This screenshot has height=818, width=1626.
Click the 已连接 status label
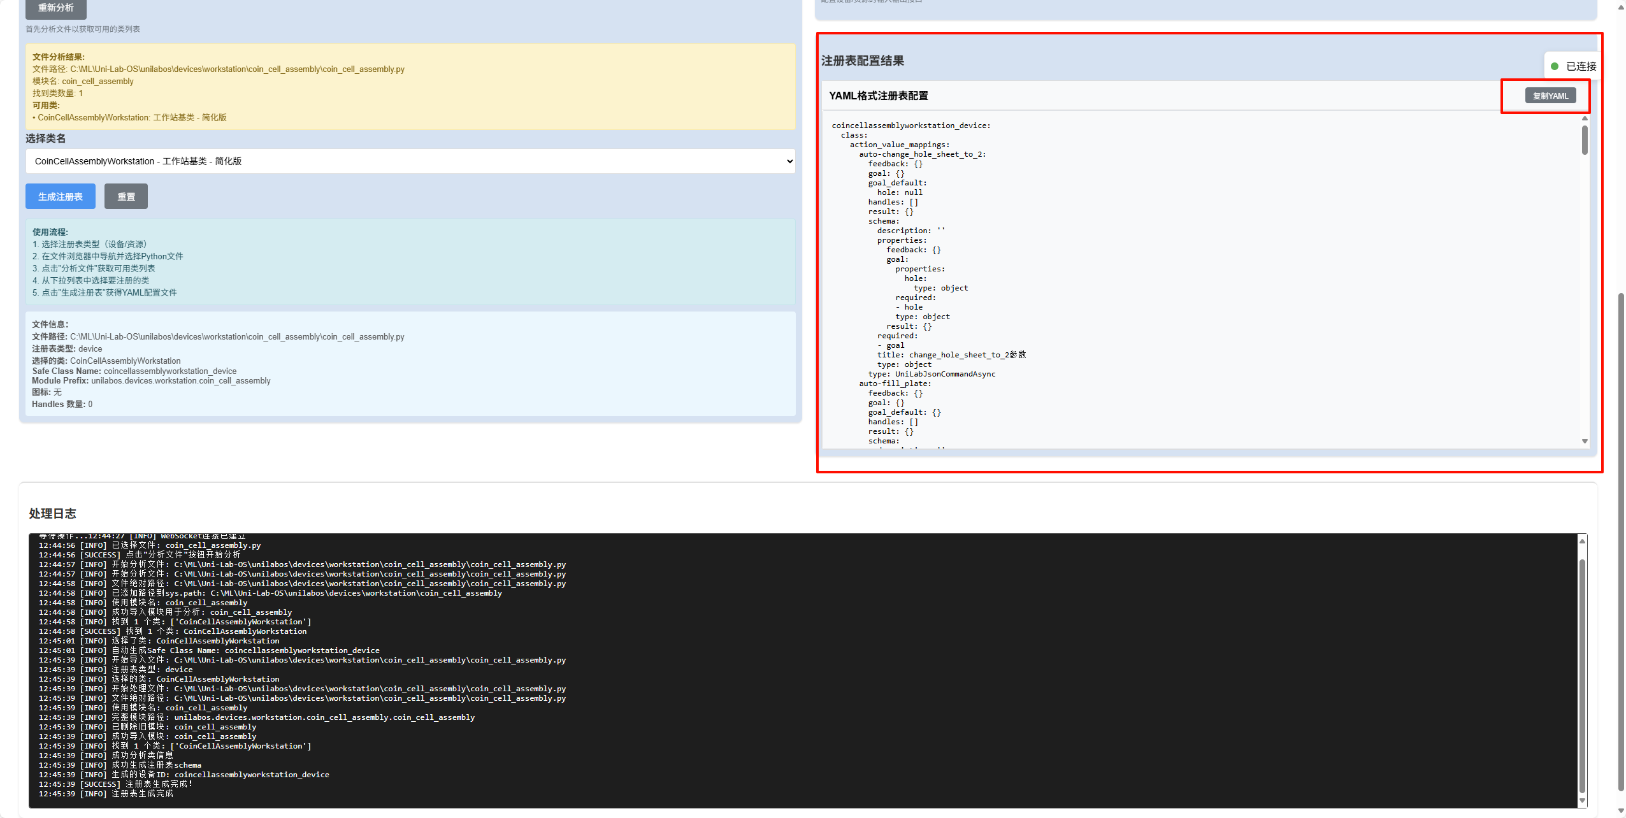[x=1581, y=66]
